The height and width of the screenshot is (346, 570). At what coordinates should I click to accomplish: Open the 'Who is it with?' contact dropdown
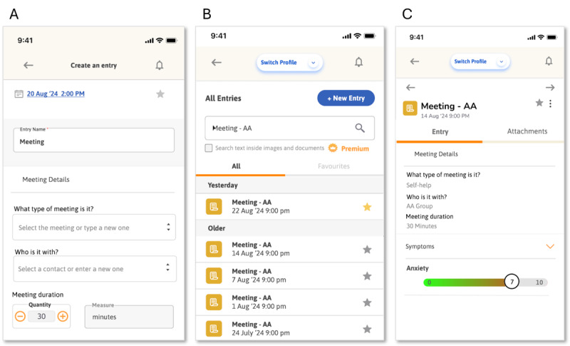point(95,268)
